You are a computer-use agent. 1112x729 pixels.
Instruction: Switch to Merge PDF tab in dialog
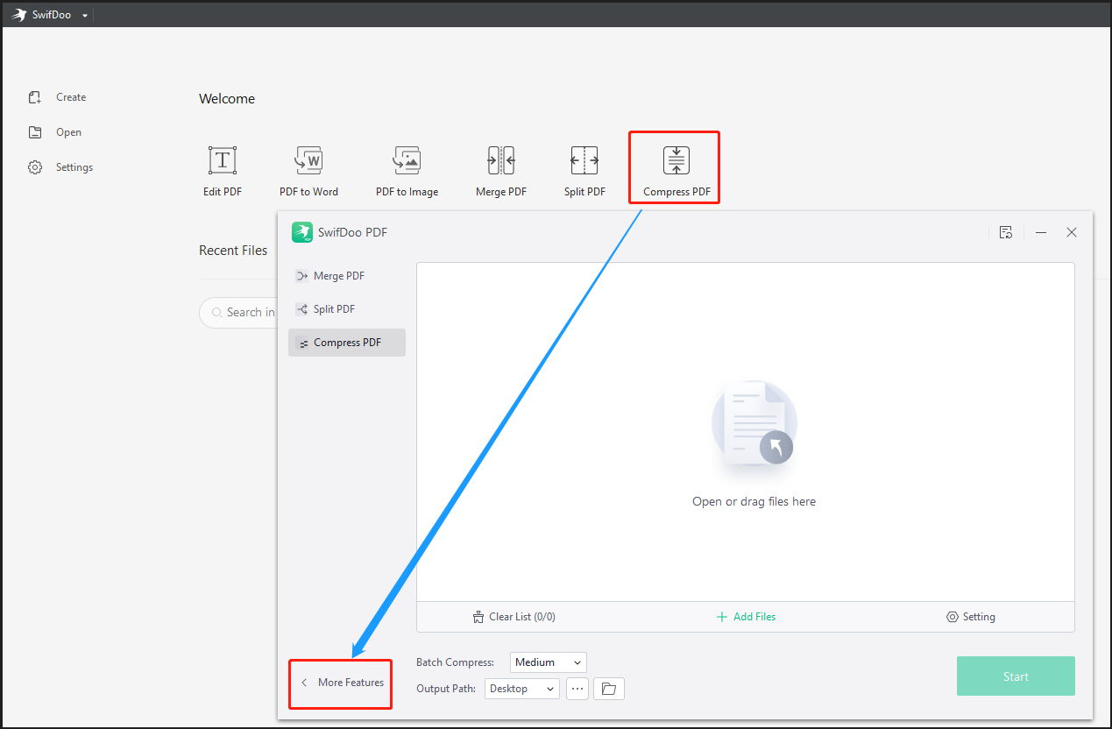pyautogui.click(x=347, y=276)
